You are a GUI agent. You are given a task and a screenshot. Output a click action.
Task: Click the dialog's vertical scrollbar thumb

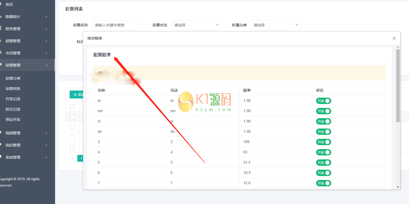[x=398, y=86]
